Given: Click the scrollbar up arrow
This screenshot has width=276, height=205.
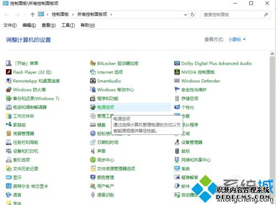Looking at the screenshot, I should pos(272,54).
